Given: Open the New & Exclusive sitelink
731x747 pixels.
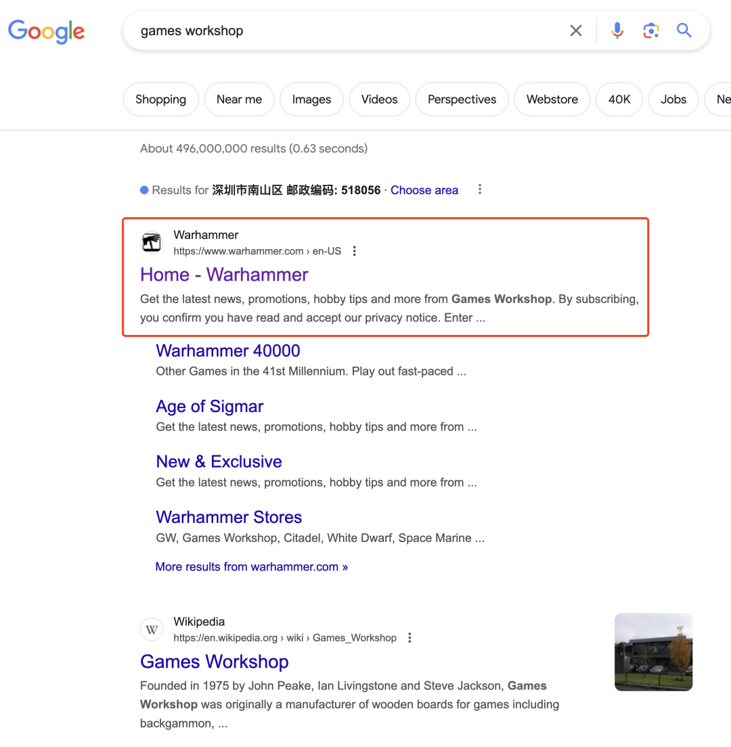Looking at the screenshot, I should [x=219, y=461].
